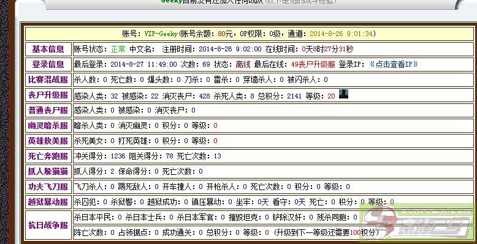Click the 开车撞人 stat label
The image size is (477, 244).
pos(179,187)
